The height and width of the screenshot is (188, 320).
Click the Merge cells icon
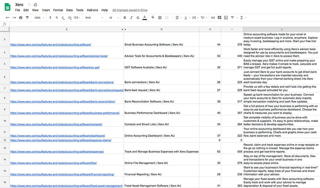167,18
